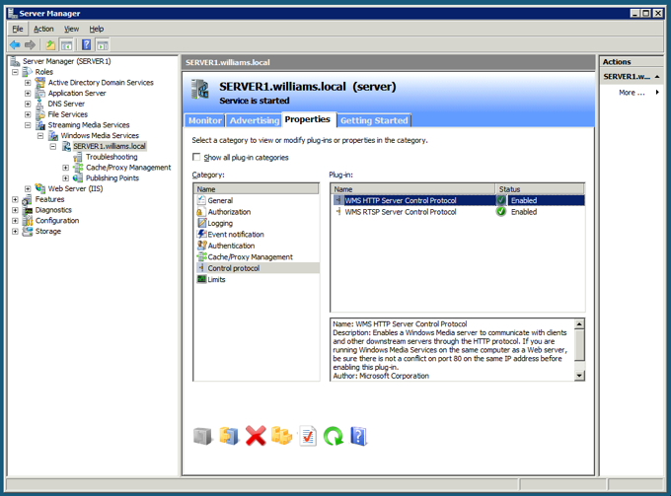Open the View menu

coord(71,29)
